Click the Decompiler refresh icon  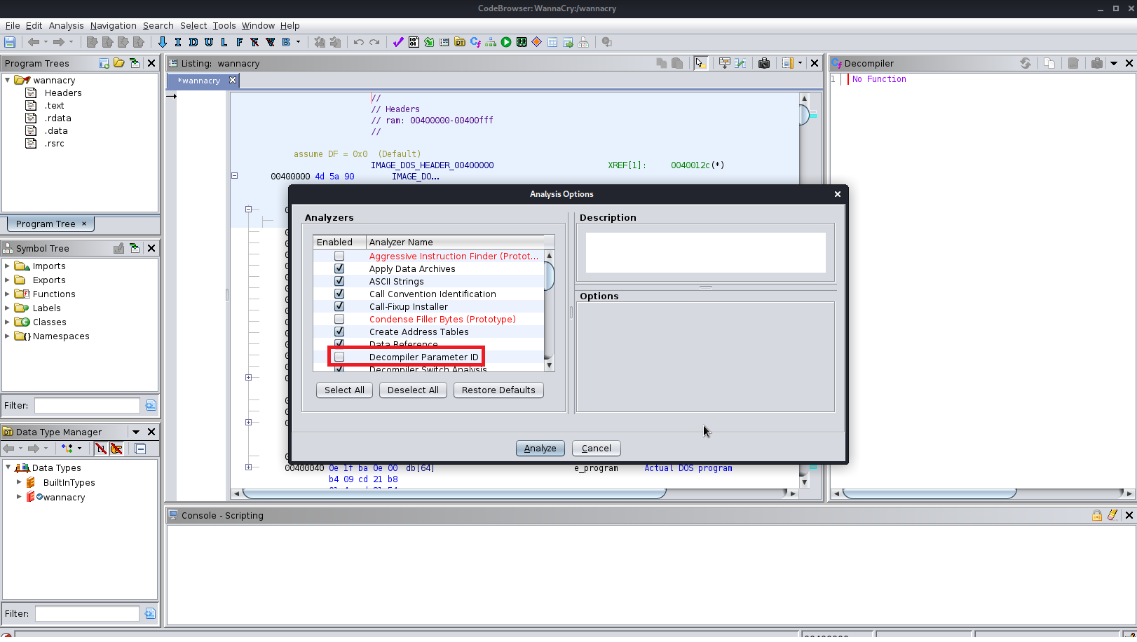click(x=1026, y=63)
